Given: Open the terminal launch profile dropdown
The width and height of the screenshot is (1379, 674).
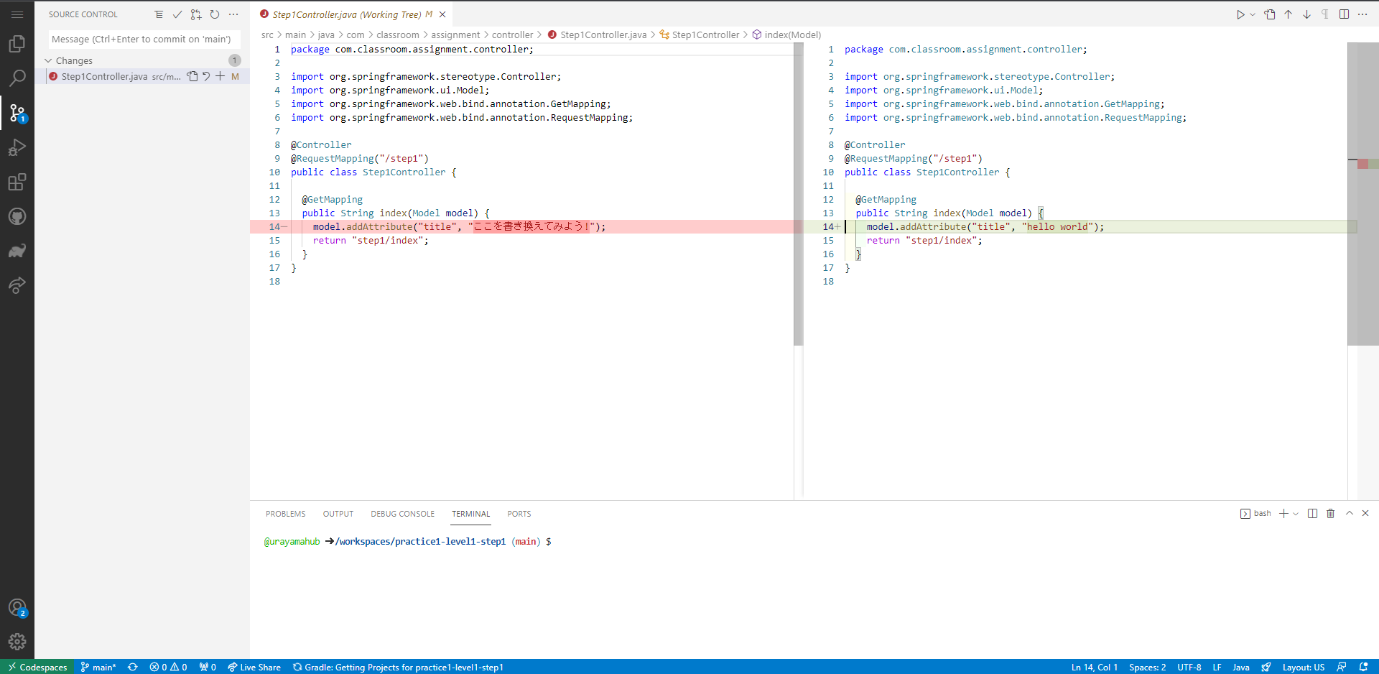Looking at the screenshot, I should [x=1295, y=513].
